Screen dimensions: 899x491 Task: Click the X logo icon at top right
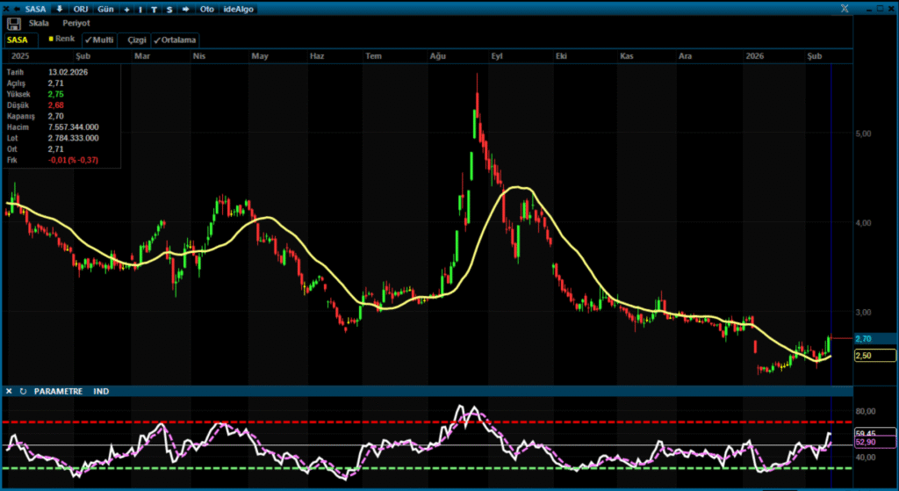click(x=845, y=8)
